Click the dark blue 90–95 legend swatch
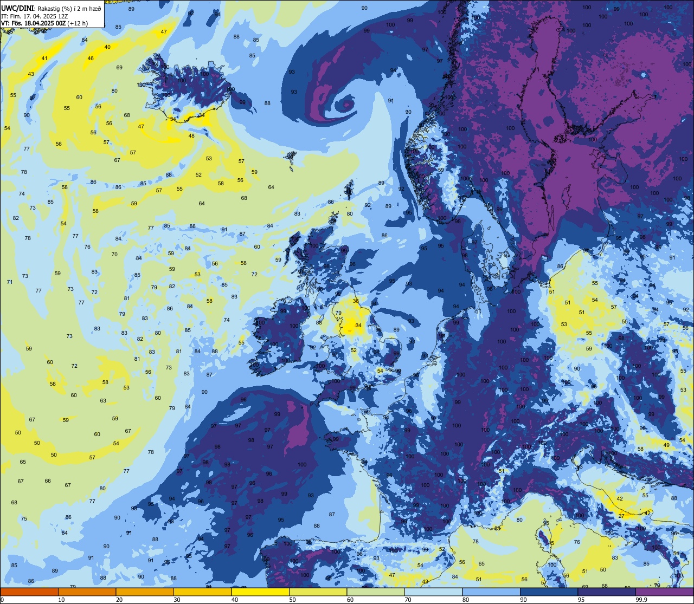This screenshot has width=694, height=604. [549, 592]
